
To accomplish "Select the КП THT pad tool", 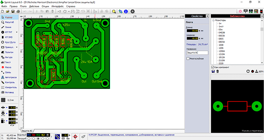I will [x=8, y=32].
